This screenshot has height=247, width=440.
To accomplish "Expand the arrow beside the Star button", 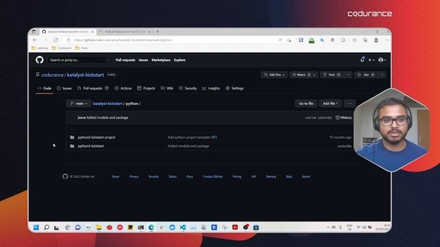I will tap(382, 75).
